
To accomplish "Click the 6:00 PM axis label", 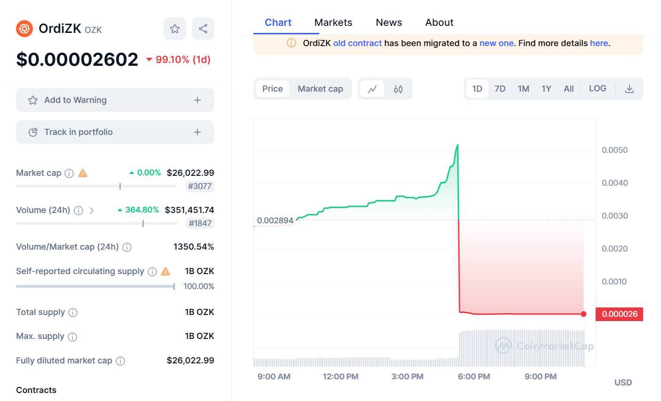I will [474, 377].
